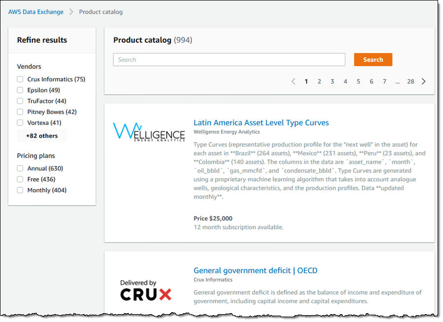The image size is (443, 322).
Task: Click the pagination ellipsis
Action: point(398,83)
